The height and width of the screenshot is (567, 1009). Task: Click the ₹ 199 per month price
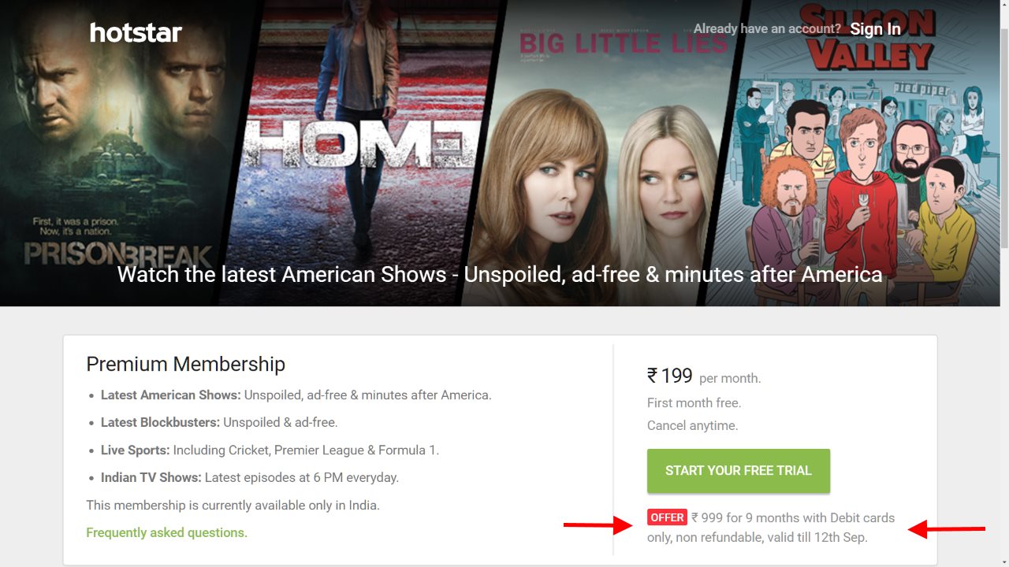click(704, 376)
